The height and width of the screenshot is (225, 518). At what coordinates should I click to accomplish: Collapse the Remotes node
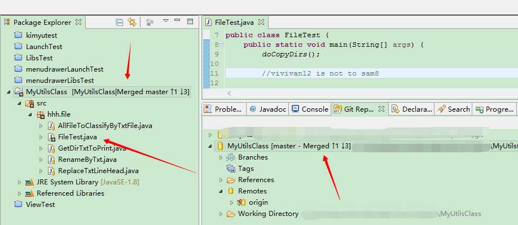click(221, 191)
